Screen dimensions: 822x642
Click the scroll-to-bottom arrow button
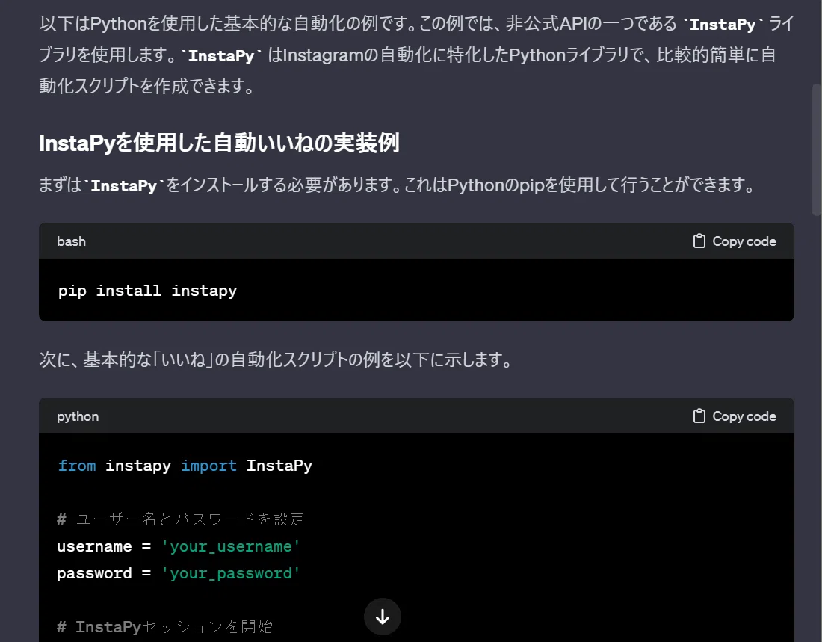(x=383, y=617)
